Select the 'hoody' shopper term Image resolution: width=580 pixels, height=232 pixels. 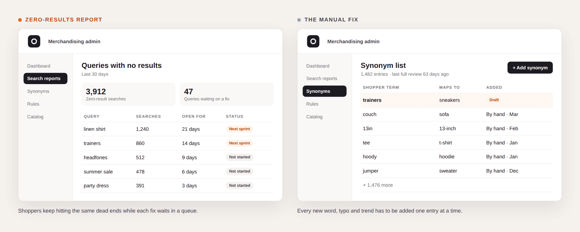click(x=370, y=157)
